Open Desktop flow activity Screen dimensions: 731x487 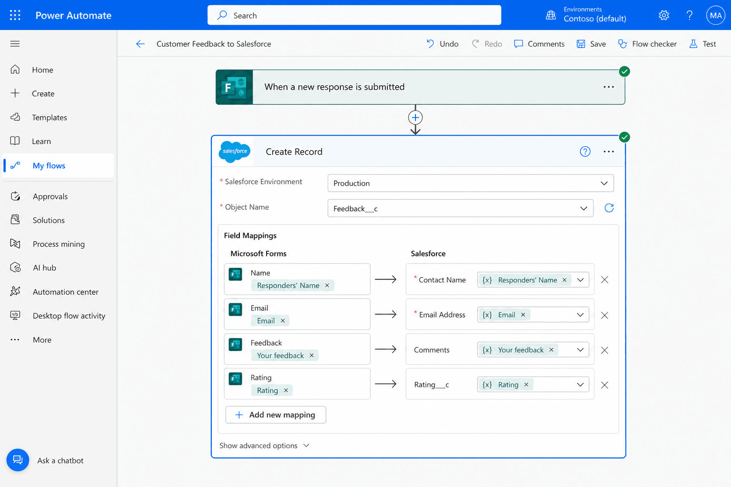click(58, 316)
